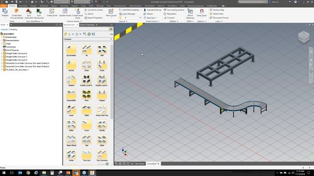Click the Windows Start button
The height and width of the screenshot is (176, 314).
tap(3, 173)
